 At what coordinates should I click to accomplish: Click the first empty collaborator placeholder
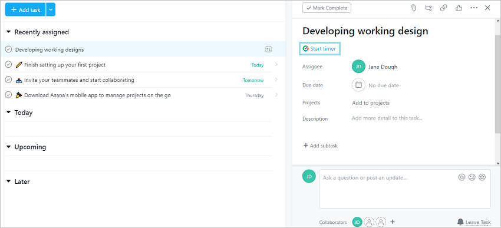point(369,222)
